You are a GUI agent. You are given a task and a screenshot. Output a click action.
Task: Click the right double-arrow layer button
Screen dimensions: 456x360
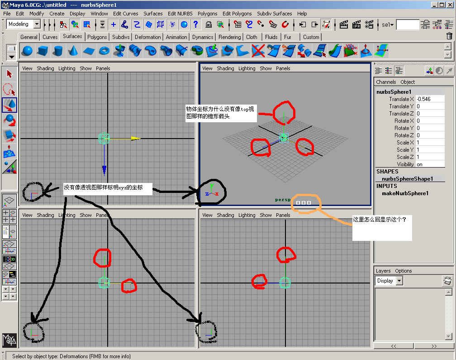coord(434,346)
